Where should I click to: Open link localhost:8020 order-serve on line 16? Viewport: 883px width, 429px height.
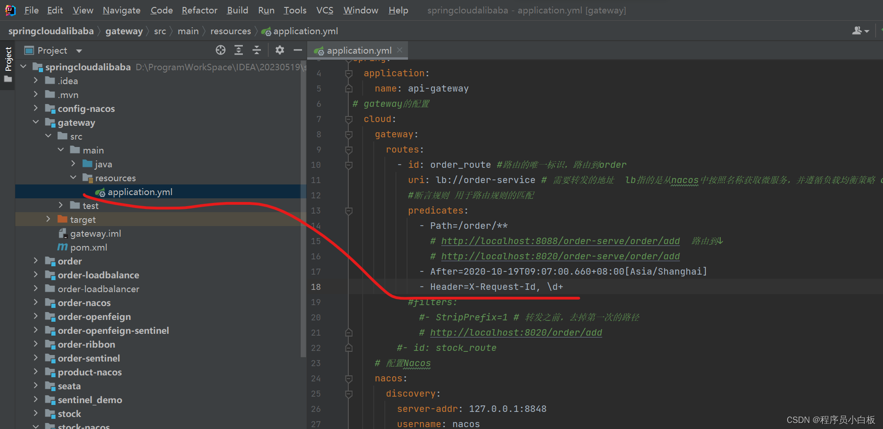coord(560,256)
